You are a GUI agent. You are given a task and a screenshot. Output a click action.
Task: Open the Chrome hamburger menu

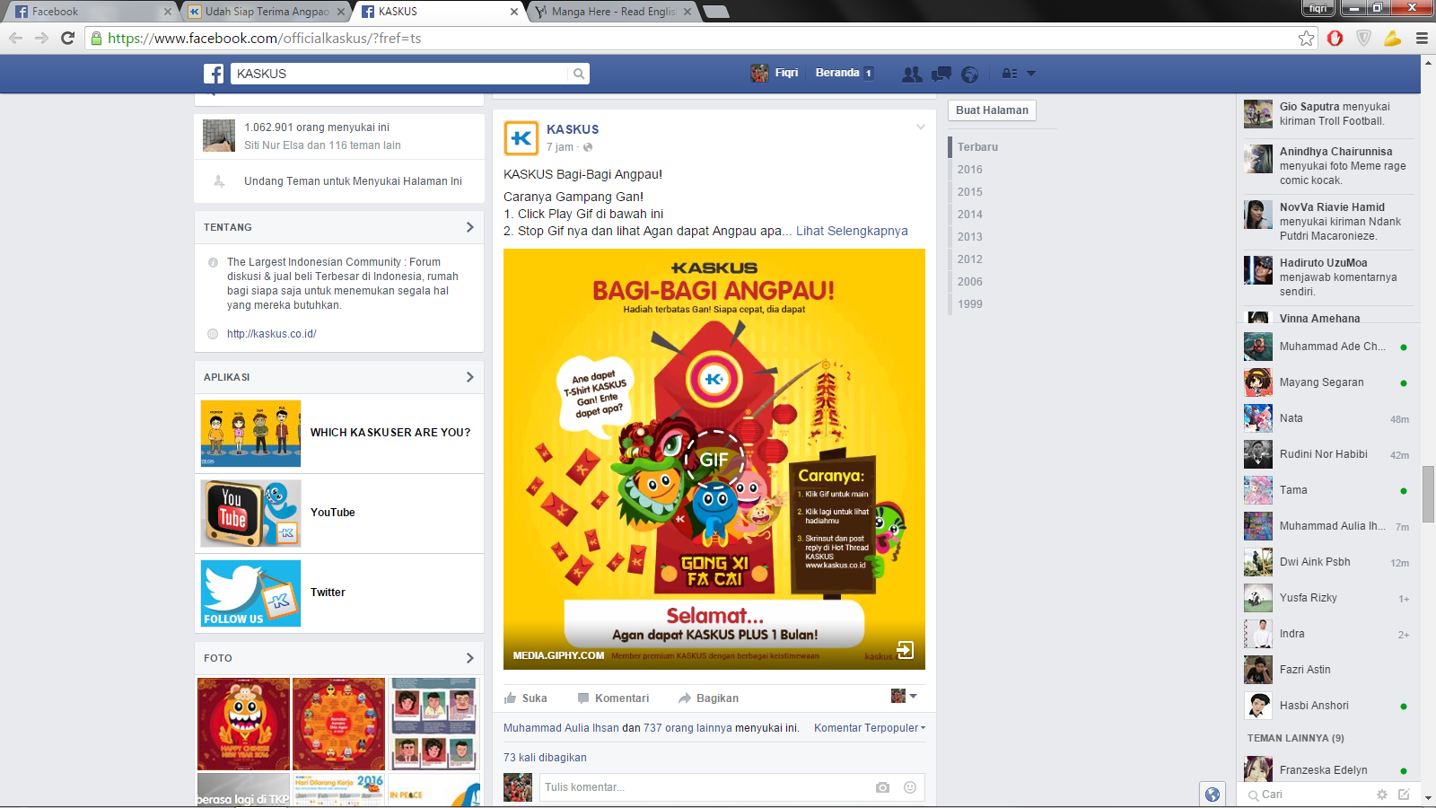[x=1422, y=38]
